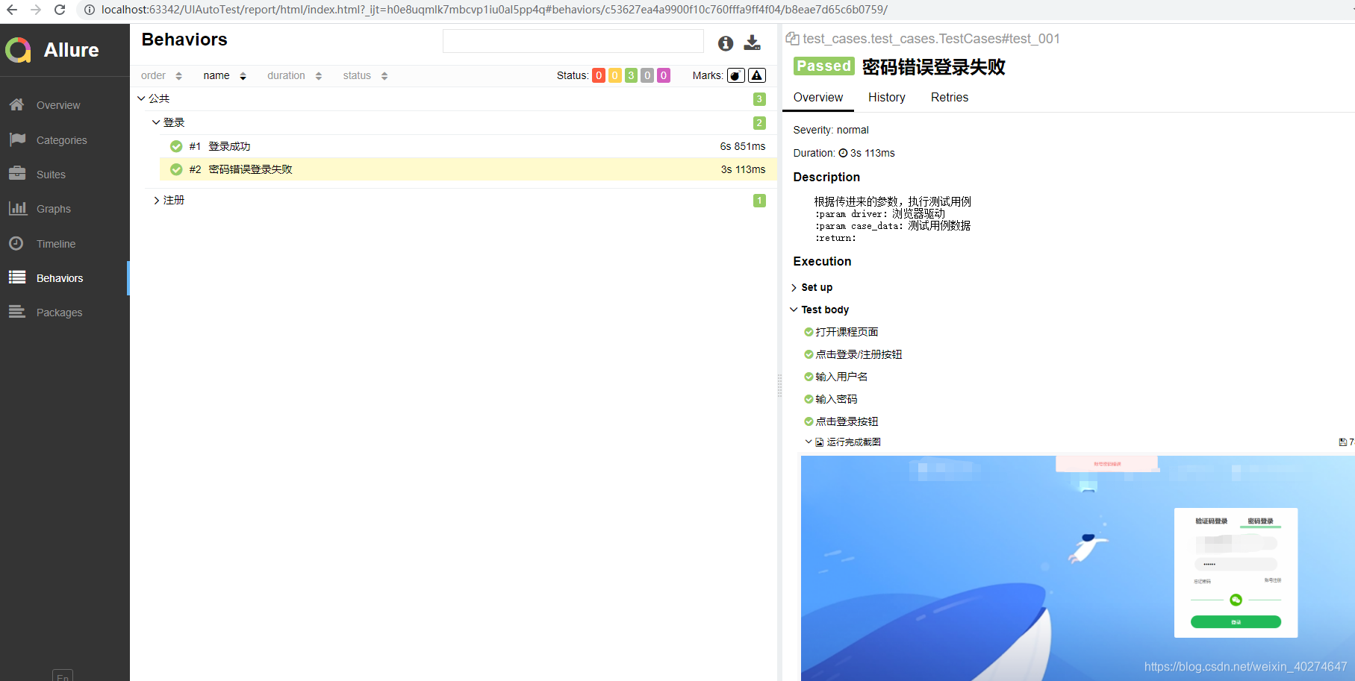The width and height of the screenshot is (1355, 681).
Task: Click the Behaviors list icon
Action: [x=17, y=277]
